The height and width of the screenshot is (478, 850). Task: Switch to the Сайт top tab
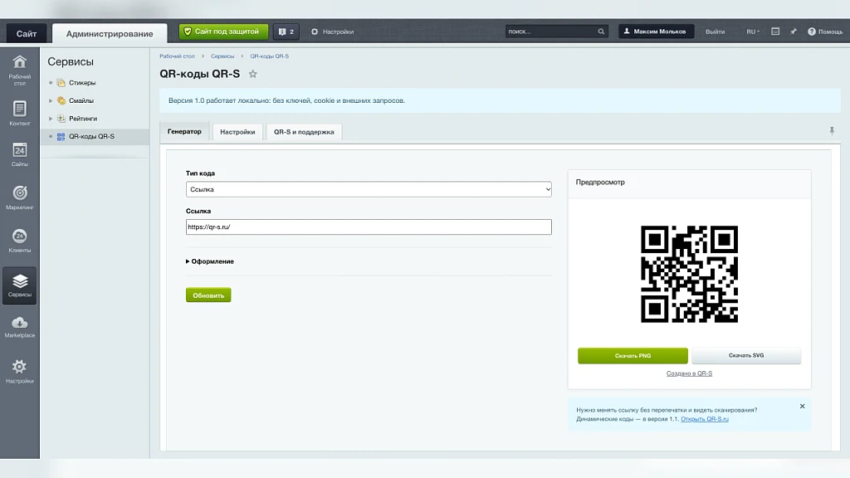(x=26, y=33)
